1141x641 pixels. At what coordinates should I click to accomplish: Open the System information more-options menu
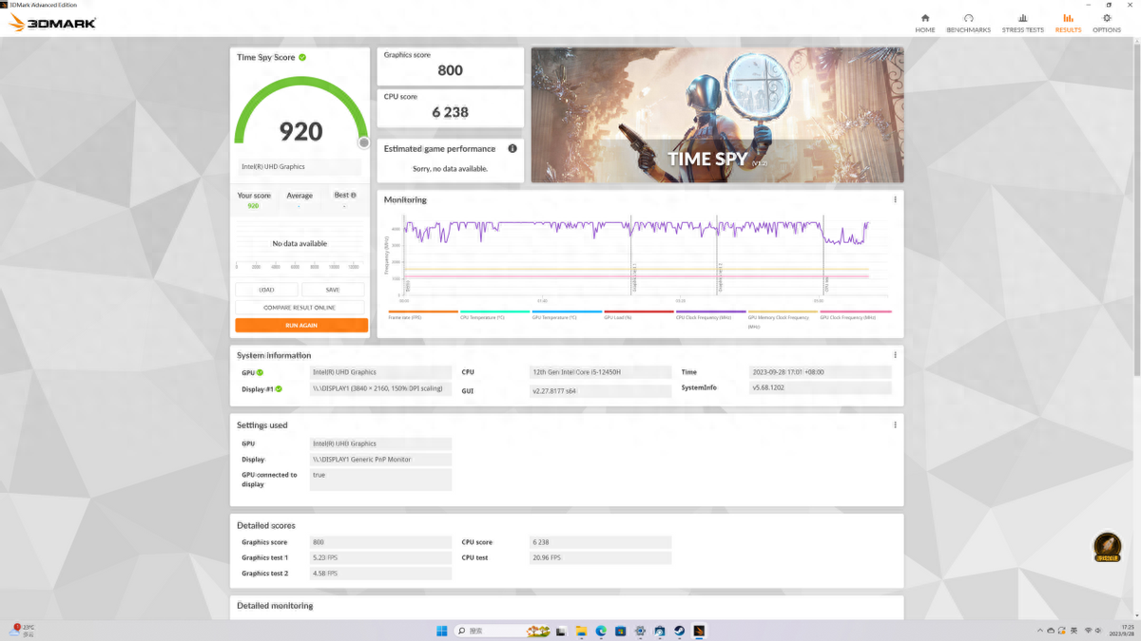895,355
